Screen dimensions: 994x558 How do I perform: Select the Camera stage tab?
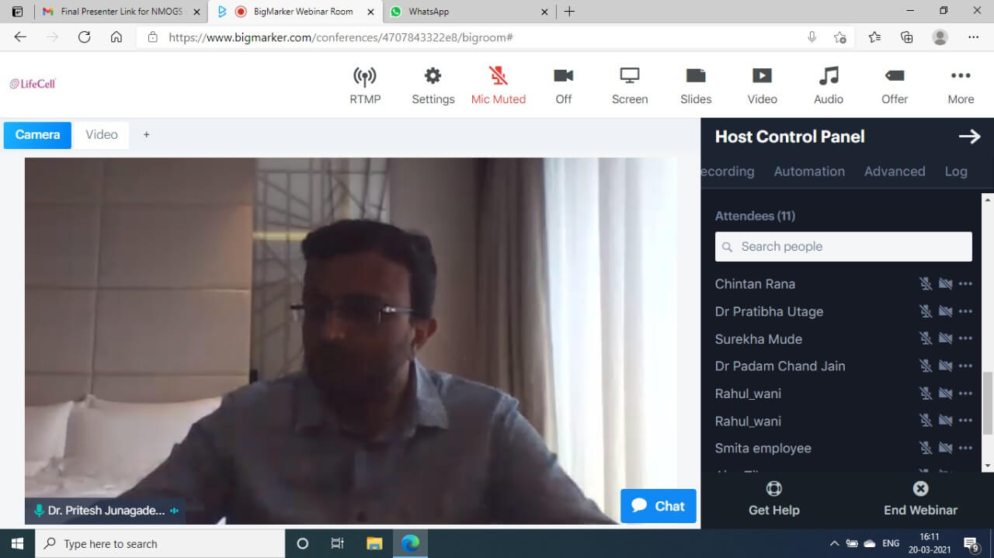coord(37,135)
